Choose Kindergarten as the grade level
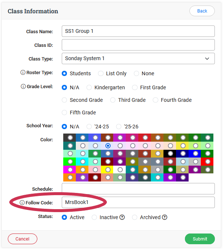Screen dimensions: 223x249 pos(89,87)
